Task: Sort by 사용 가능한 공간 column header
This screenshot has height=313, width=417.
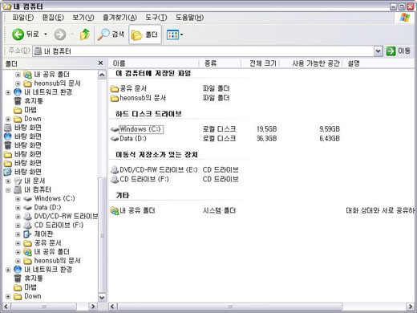Action: (x=311, y=63)
